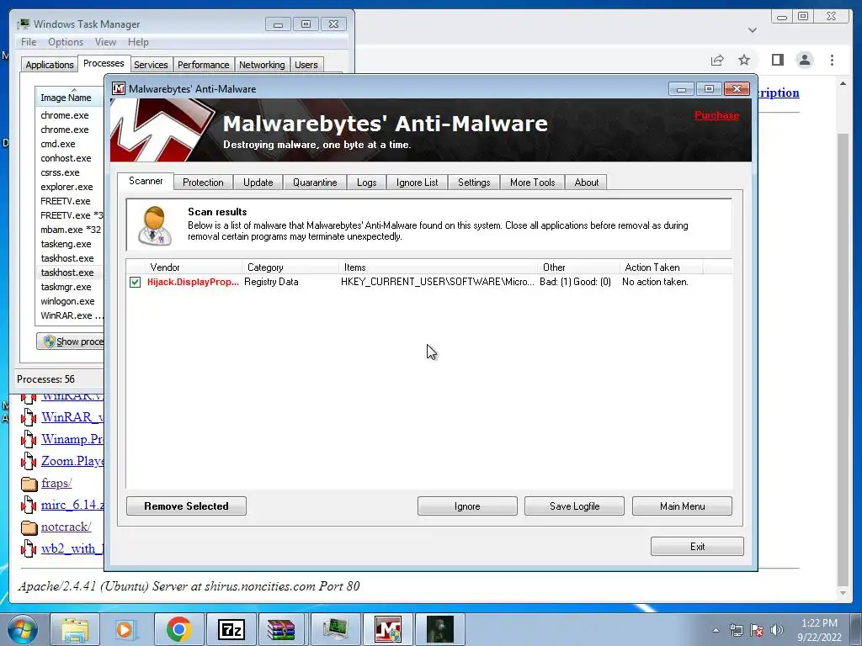Switch to Task Manager Networking tab
The width and height of the screenshot is (862, 646).
[262, 65]
